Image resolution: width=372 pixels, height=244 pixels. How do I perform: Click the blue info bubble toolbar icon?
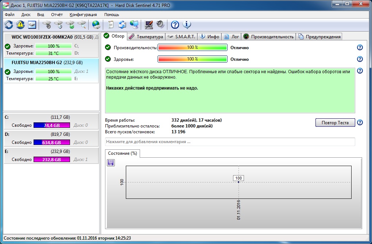coord(187,25)
